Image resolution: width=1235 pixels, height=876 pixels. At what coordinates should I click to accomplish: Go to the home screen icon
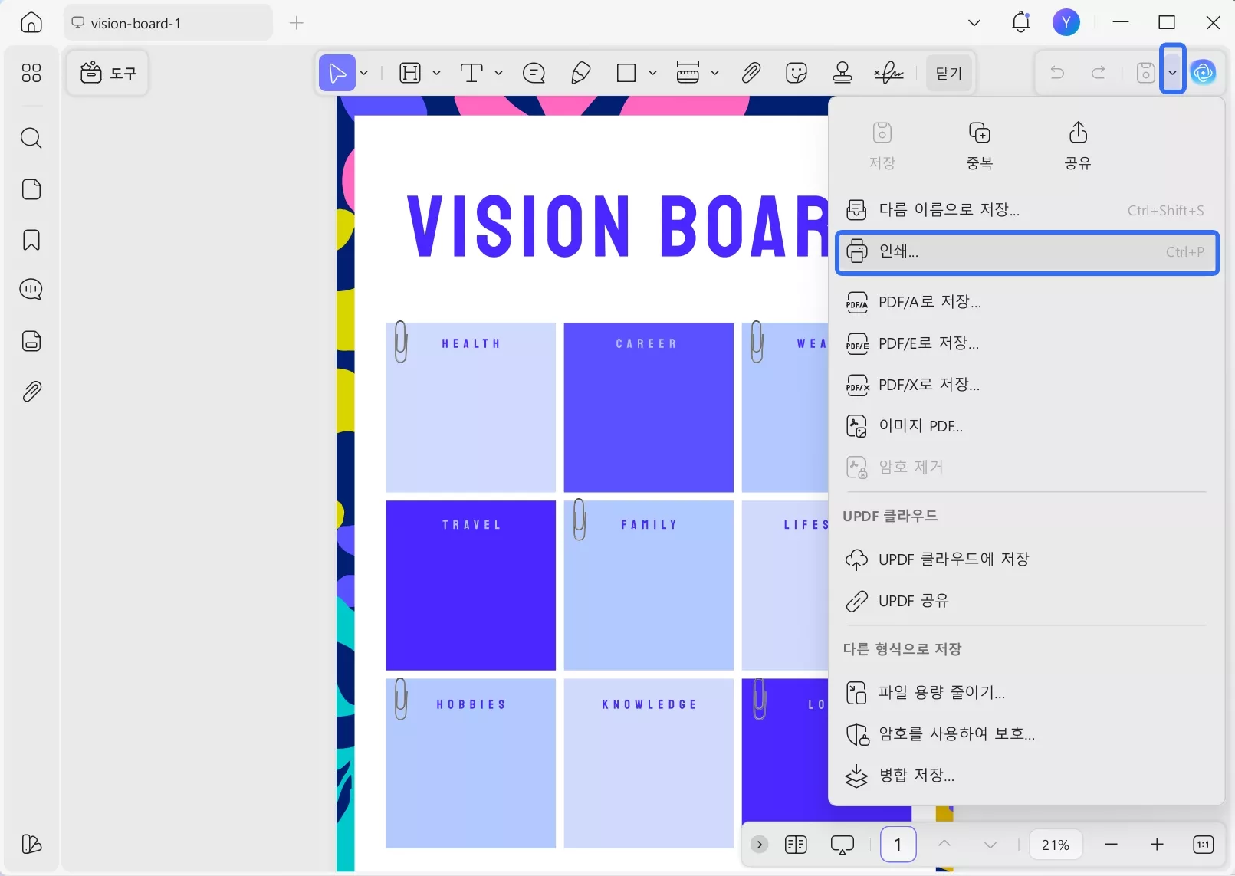coord(31,23)
